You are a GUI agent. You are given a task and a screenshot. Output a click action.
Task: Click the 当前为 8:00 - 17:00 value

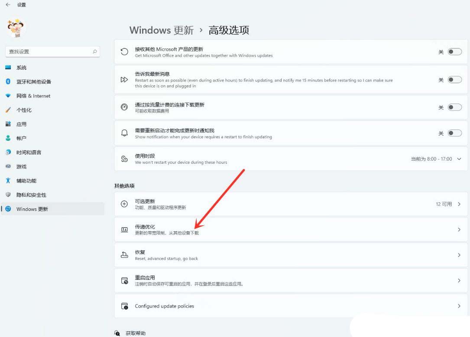(x=431, y=159)
